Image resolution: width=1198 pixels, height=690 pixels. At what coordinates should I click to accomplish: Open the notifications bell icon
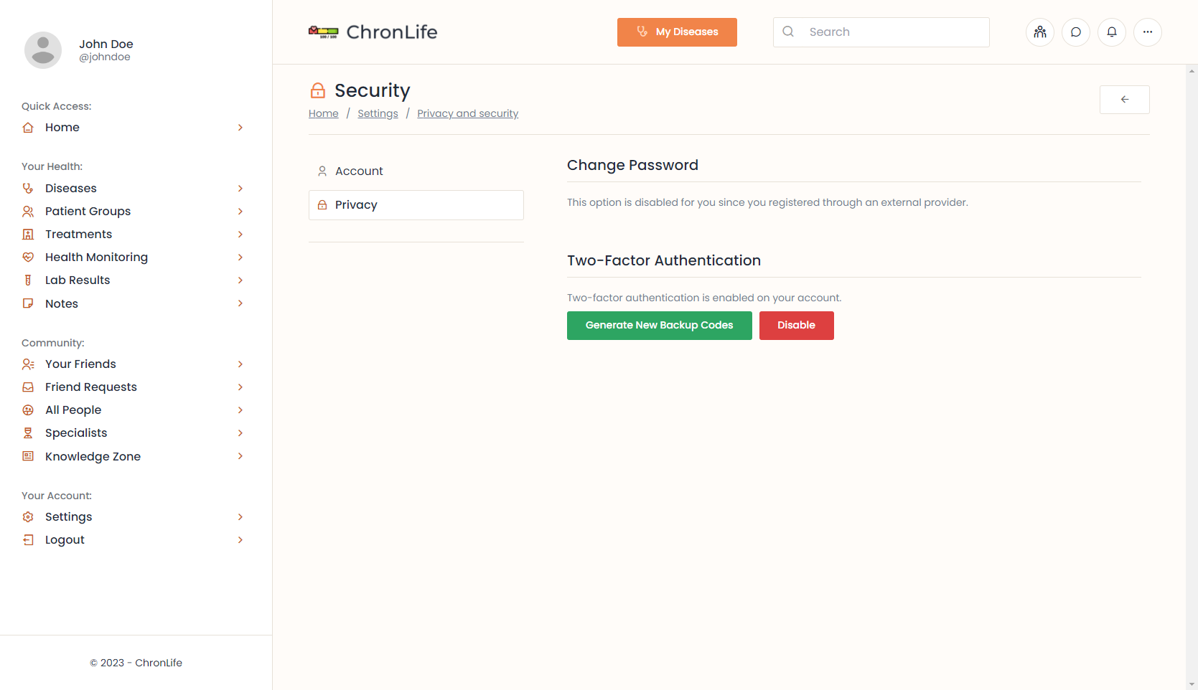point(1112,32)
